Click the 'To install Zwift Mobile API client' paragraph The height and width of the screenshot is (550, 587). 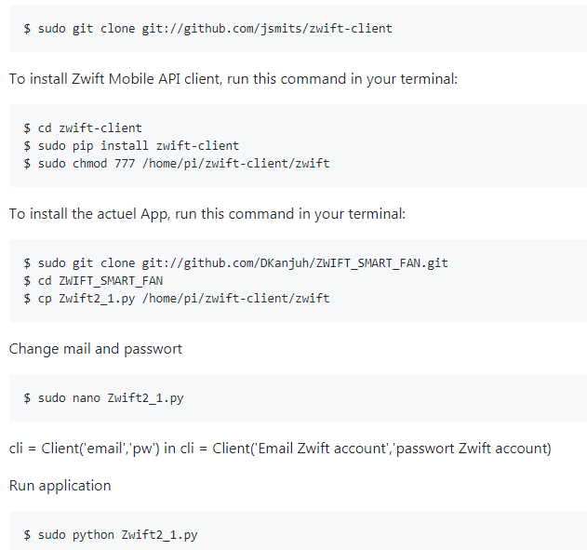pyautogui.click(x=233, y=79)
